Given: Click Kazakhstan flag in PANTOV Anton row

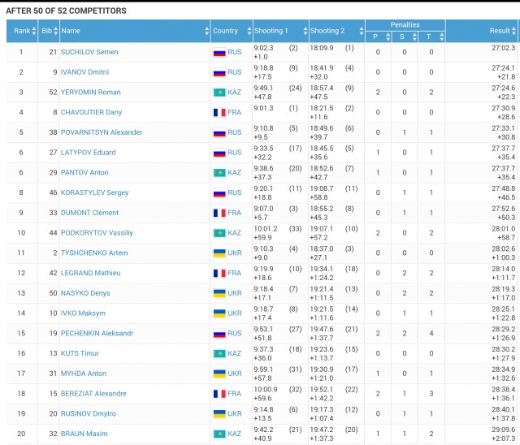Looking at the screenshot, I should (x=219, y=173).
